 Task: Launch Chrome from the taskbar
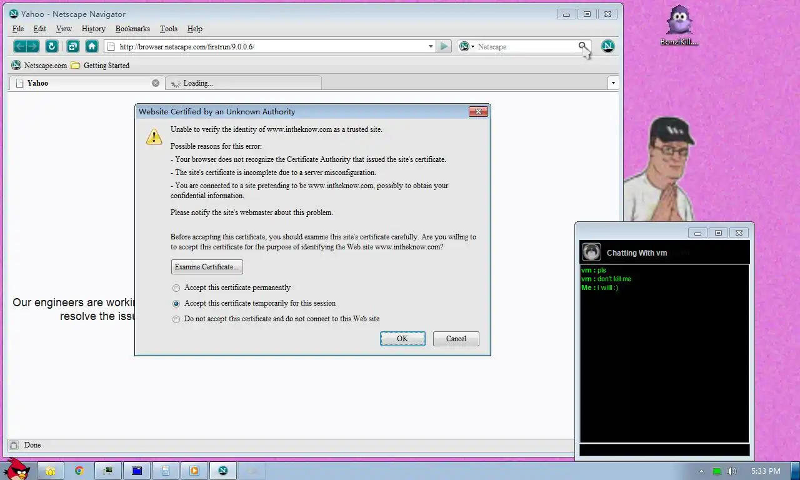[x=79, y=471]
